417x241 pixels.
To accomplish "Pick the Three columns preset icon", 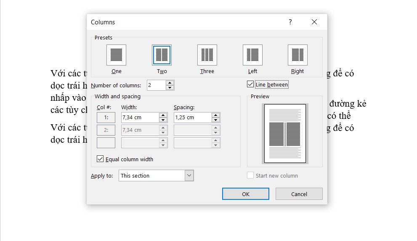I will (x=207, y=55).
